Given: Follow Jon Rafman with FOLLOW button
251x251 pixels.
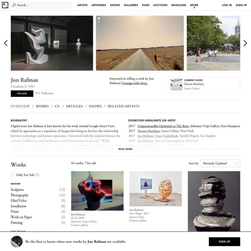Looking at the screenshot, I should 22,93.
